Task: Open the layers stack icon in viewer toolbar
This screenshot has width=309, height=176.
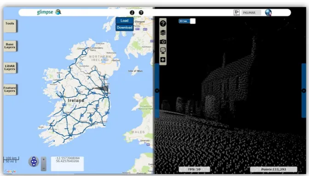Action: click(163, 33)
